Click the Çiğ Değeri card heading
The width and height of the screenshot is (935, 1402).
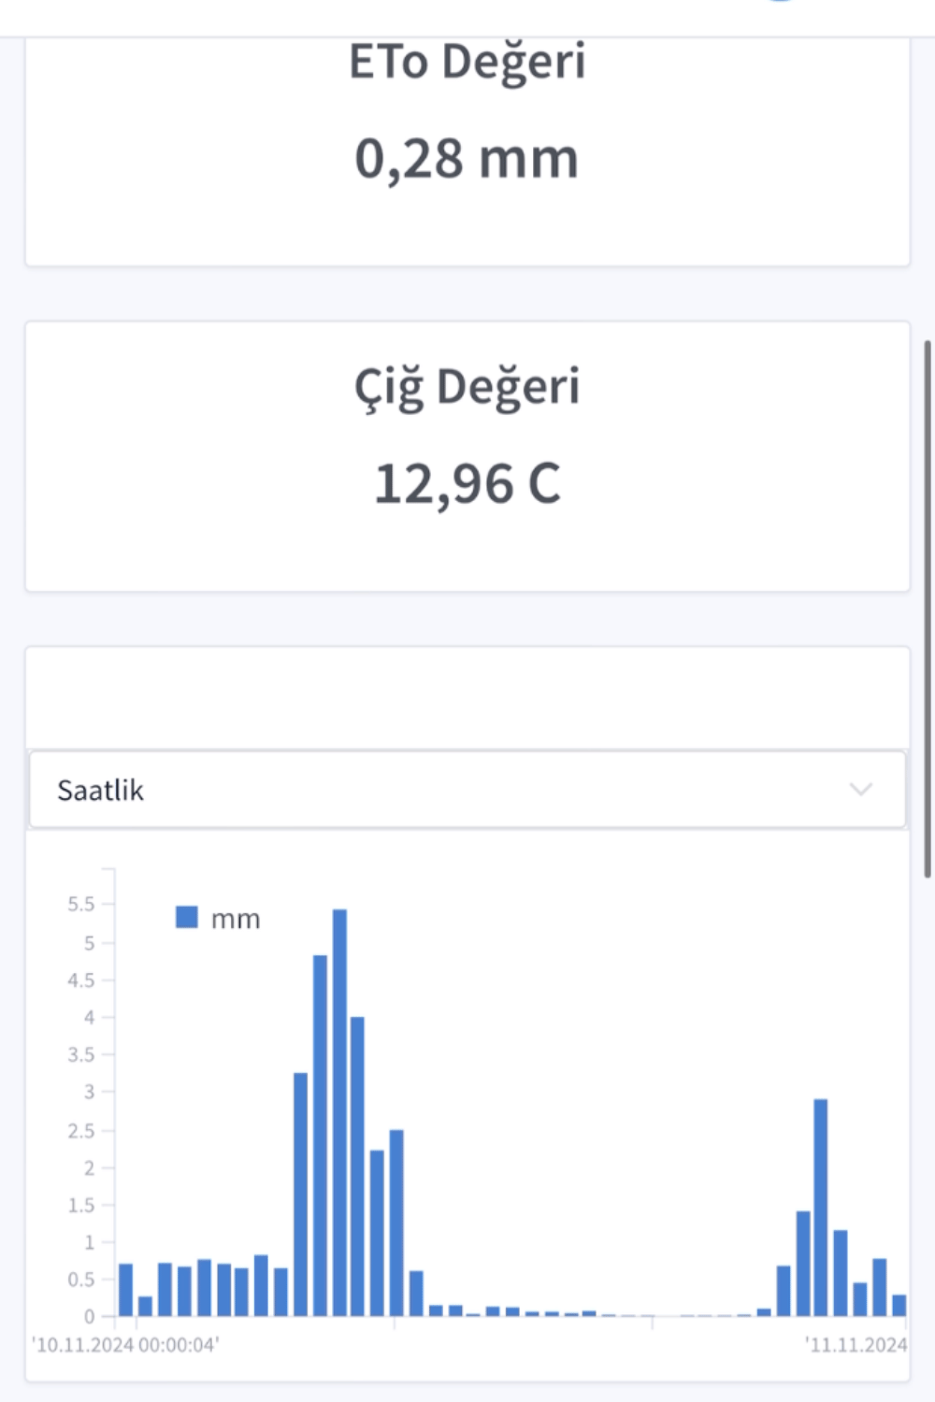(467, 387)
